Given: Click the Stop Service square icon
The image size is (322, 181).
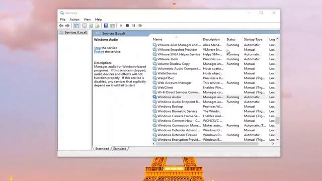Looking at the screenshot, I should (x=127, y=26).
